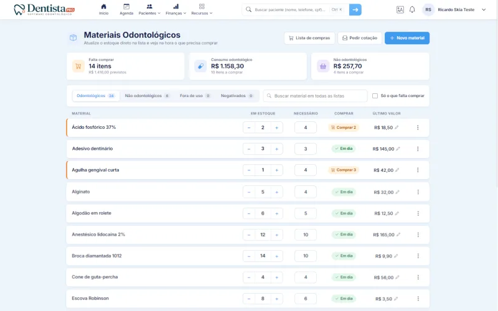The image size is (498, 311).
Task: Open the Consumo odontológico R$ 1.158,30 card
Action: tap(248, 66)
